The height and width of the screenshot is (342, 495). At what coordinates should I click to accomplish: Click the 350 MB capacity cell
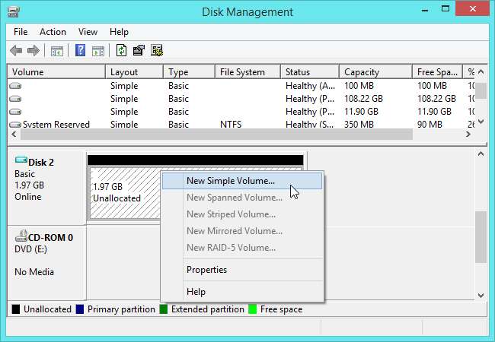359,125
